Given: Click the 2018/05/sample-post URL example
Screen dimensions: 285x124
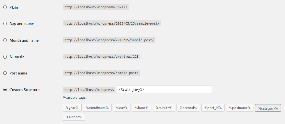Looking at the screenshot, I should tap(109, 40).
